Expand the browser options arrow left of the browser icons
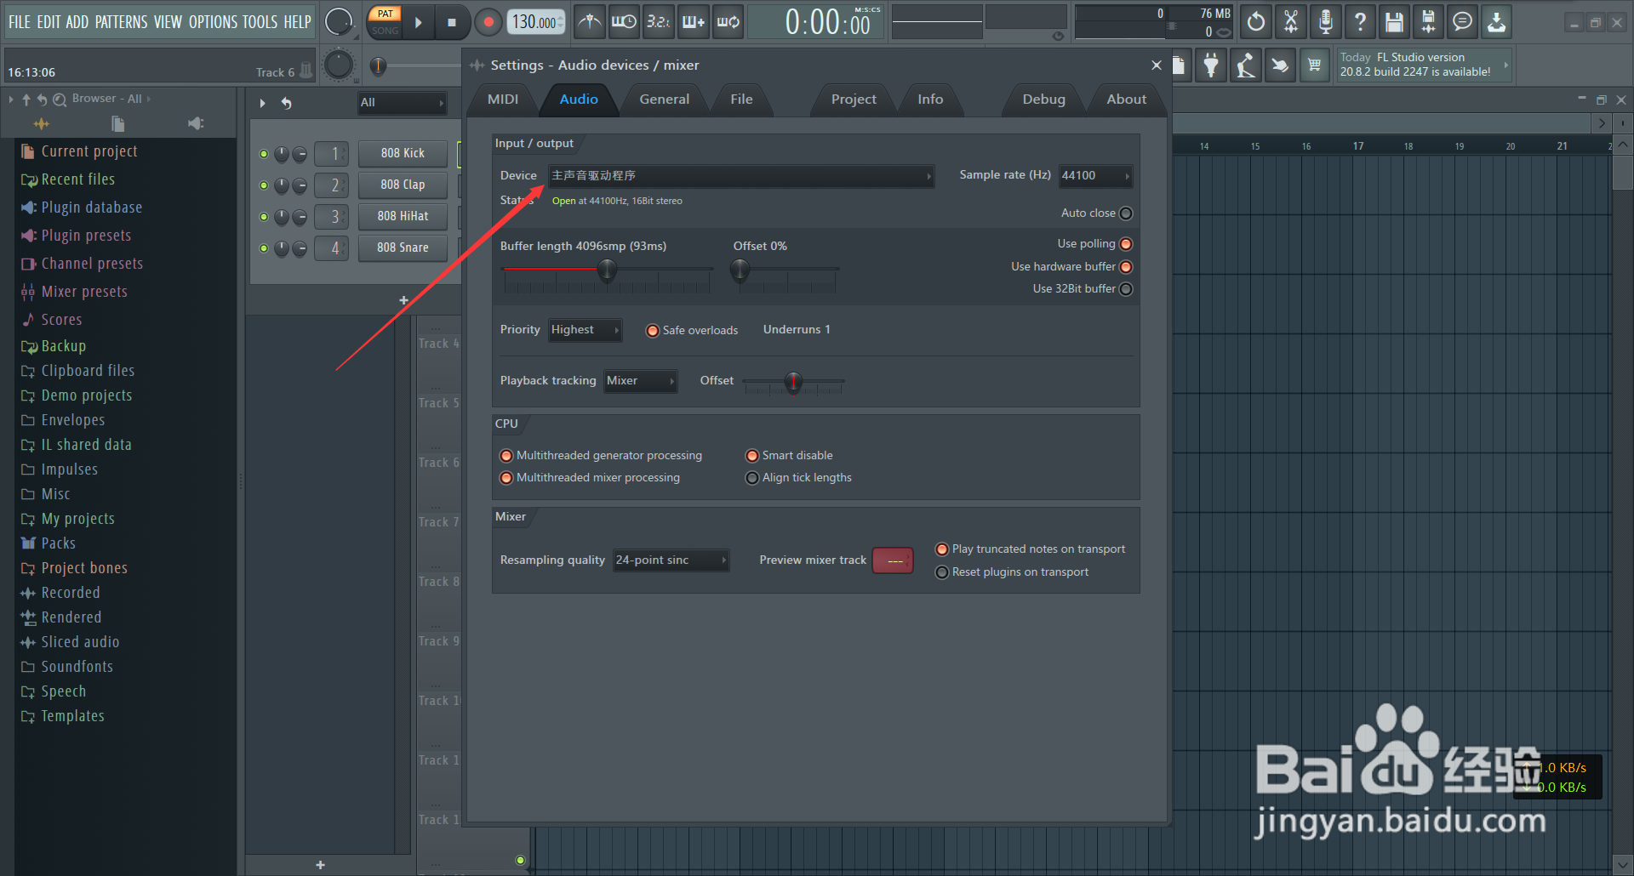The height and width of the screenshot is (876, 1634). click(11, 100)
